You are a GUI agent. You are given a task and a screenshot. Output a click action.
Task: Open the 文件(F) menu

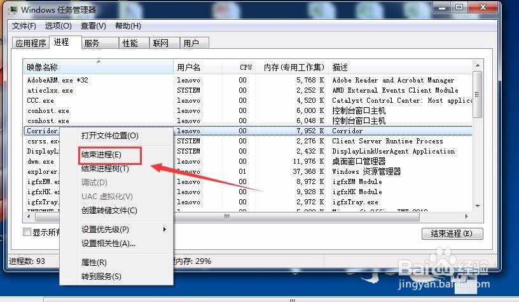coord(24,26)
